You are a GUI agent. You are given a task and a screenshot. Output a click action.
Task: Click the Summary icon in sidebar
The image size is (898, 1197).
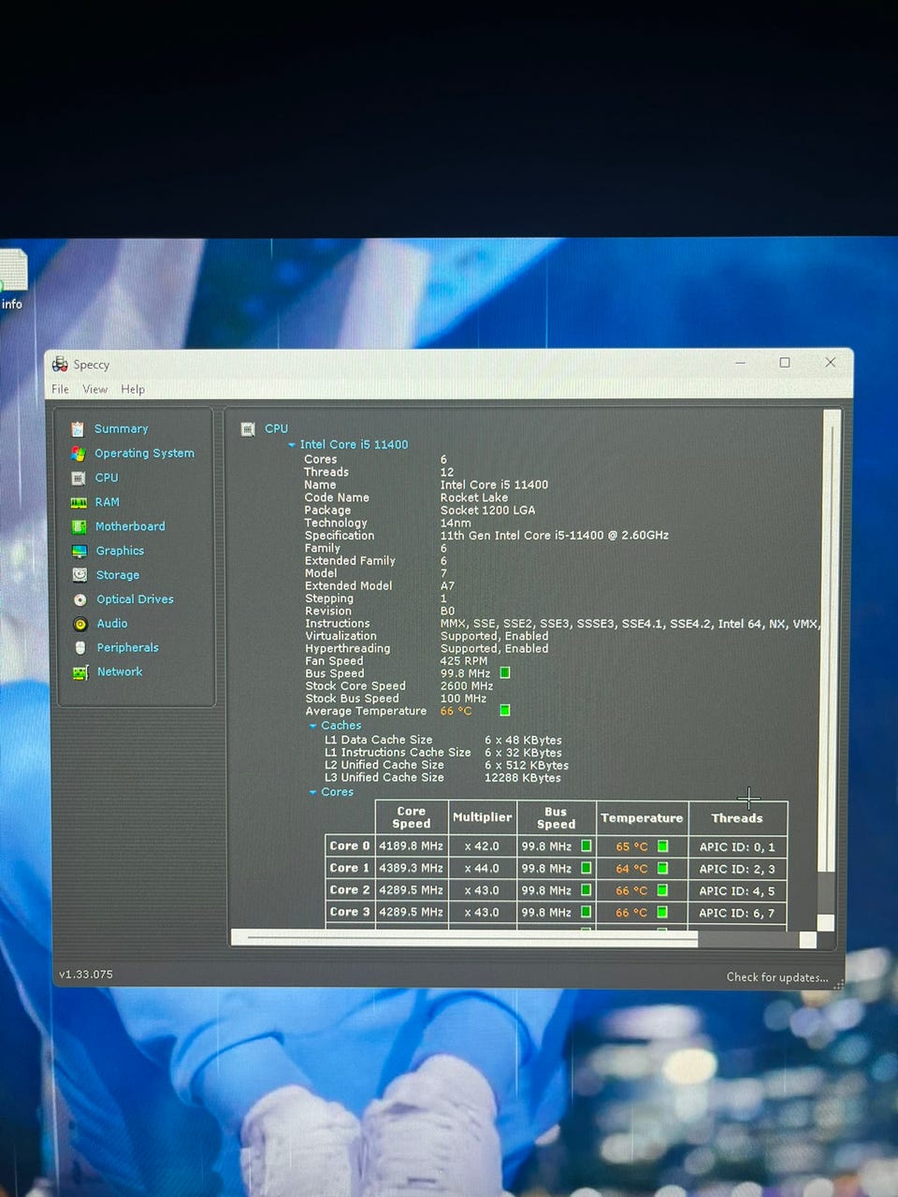point(78,429)
